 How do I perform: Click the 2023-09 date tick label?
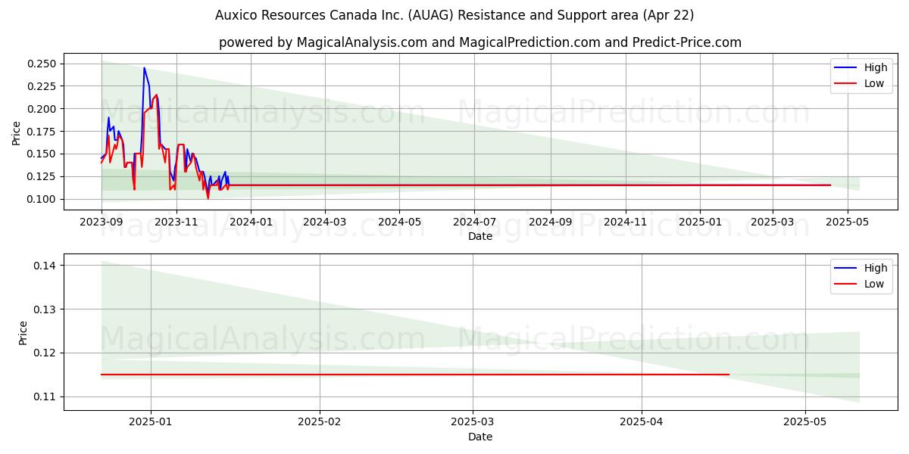point(102,221)
